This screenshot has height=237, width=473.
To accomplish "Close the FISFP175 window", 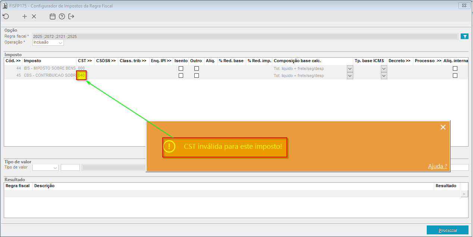I will coord(464,6).
